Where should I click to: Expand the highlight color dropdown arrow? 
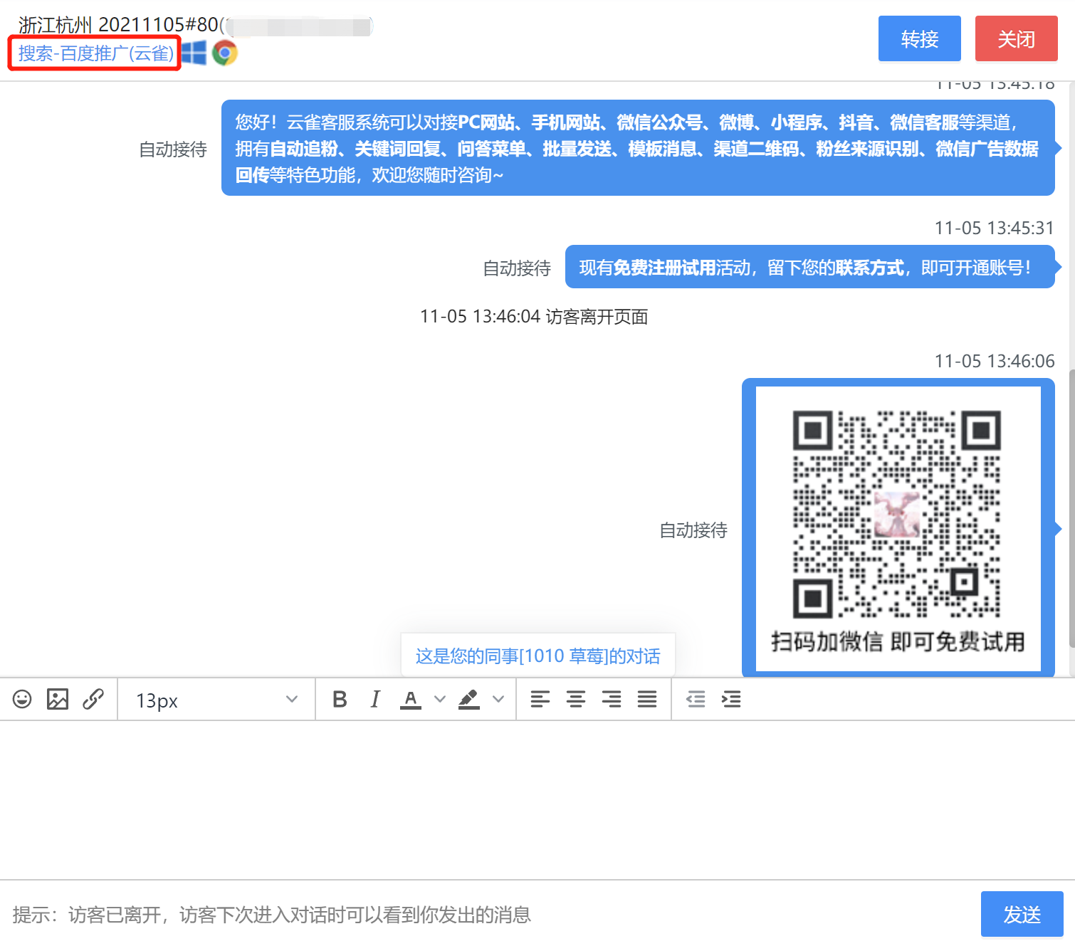(x=499, y=699)
